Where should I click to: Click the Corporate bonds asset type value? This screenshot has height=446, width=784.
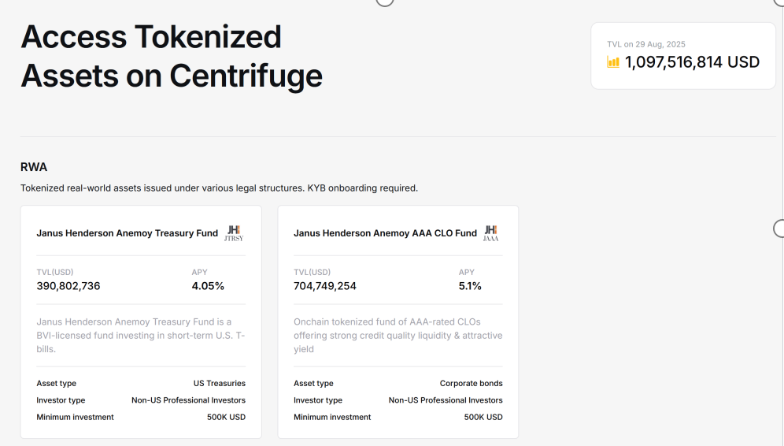tap(471, 384)
